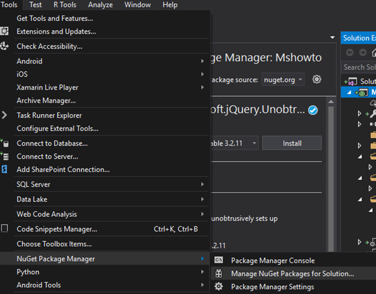Collapse the highlighted project node
This screenshot has width=376, height=294.
[349, 92]
